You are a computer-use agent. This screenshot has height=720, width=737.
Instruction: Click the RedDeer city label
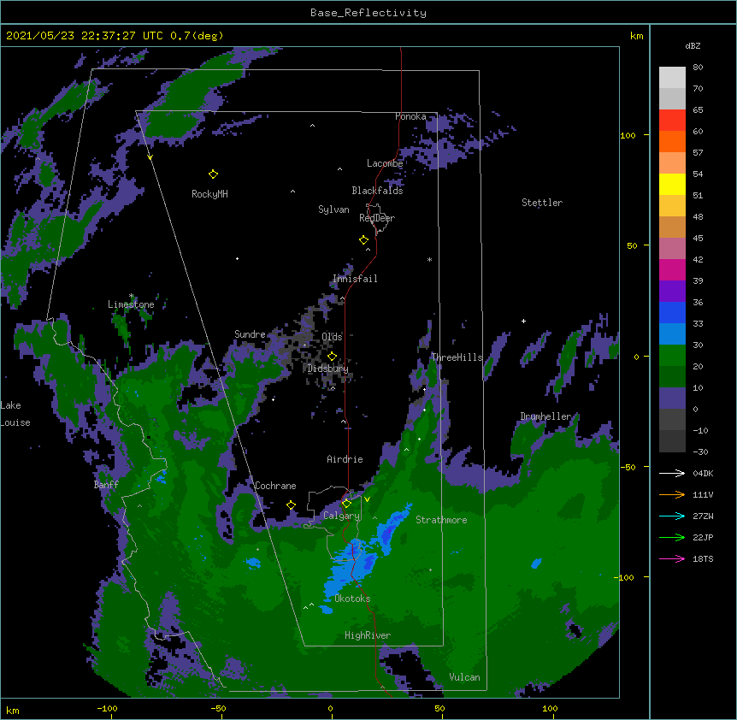point(377,218)
